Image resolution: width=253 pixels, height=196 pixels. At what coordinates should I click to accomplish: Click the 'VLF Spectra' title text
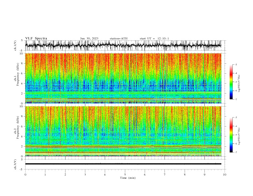(36, 38)
